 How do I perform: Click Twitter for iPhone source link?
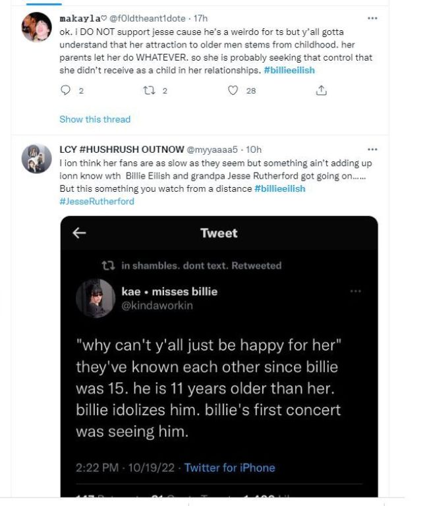(229, 468)
